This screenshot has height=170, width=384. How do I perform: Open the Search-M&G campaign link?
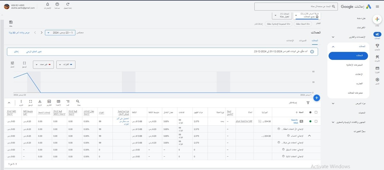[294, 121]
